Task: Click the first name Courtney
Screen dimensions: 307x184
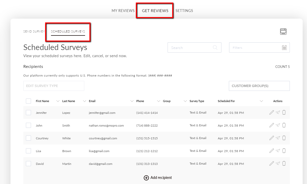Action: [42, 138]
